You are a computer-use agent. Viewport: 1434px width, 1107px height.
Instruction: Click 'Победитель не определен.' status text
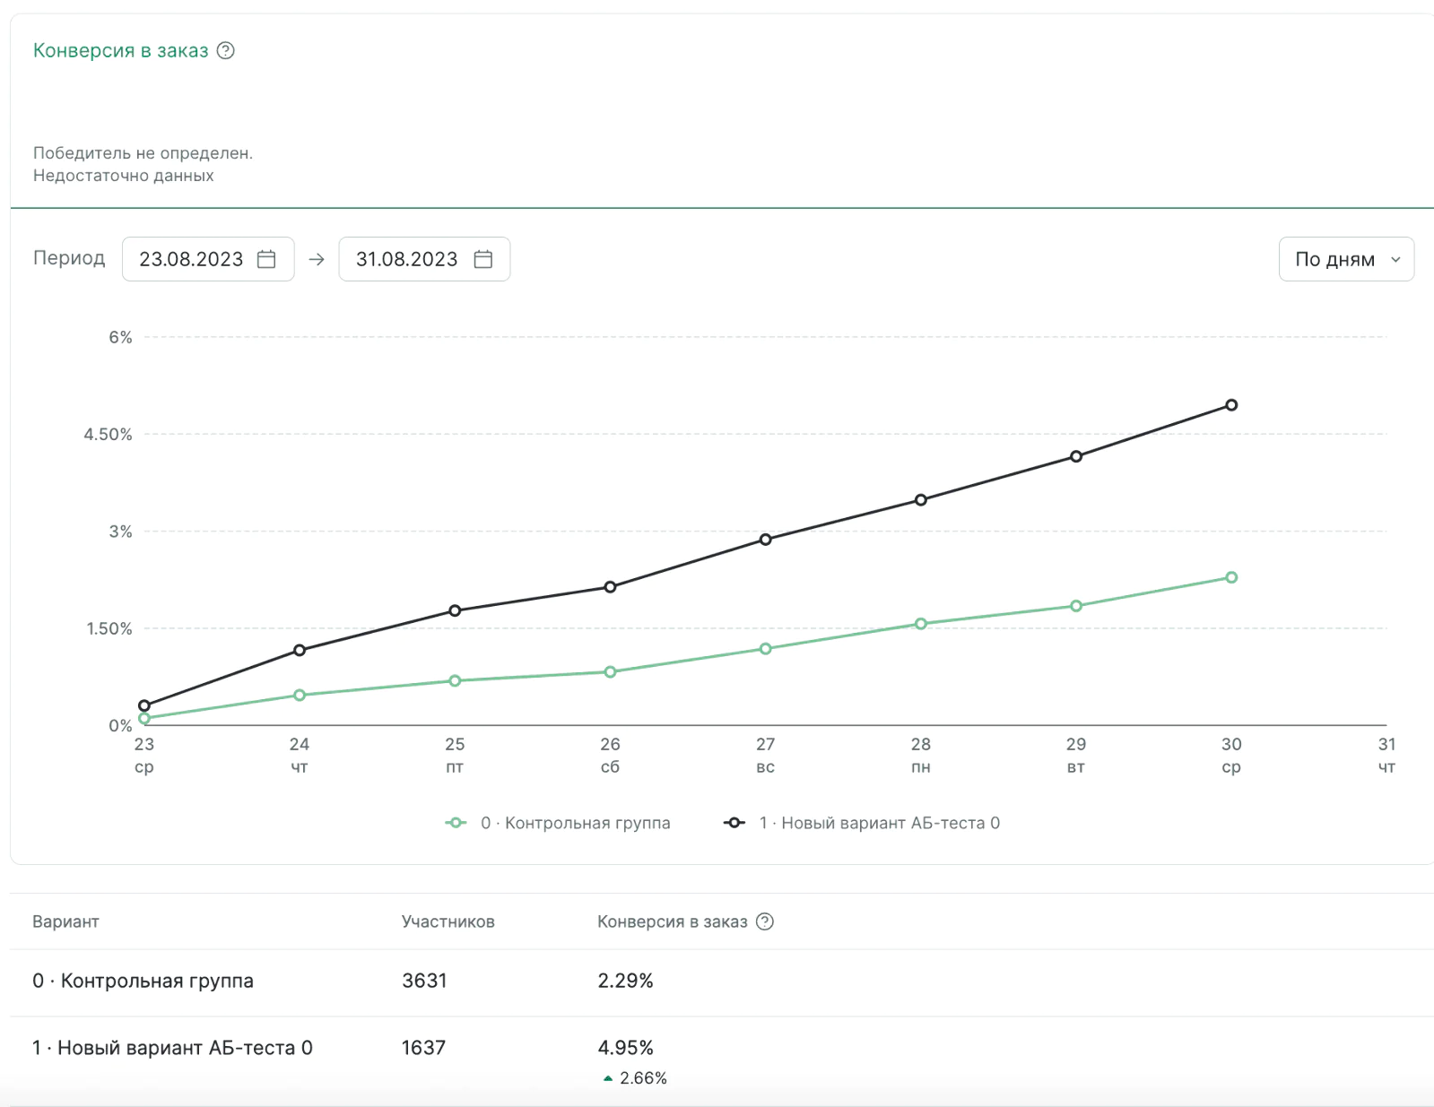(x=143, y=153)
